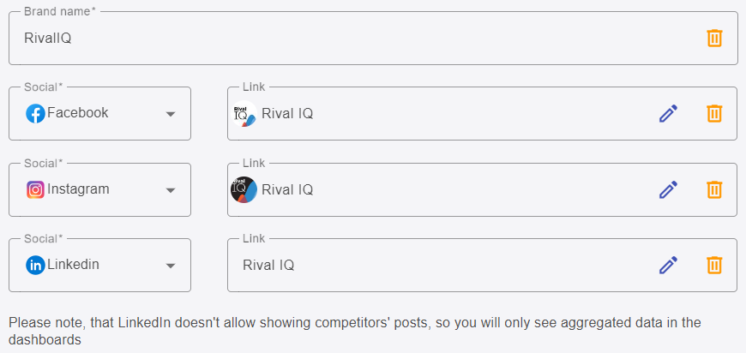Click the Facebook link field Rival IQ text
The height and width of the screenshot is (353, 746).
(287, 114)
